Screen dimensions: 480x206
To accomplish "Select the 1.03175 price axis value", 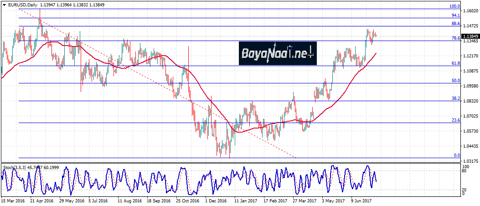I will 470,161.
